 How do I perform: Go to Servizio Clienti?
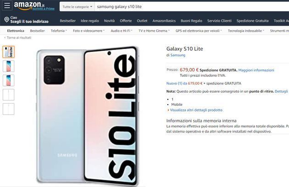(219, 21)
